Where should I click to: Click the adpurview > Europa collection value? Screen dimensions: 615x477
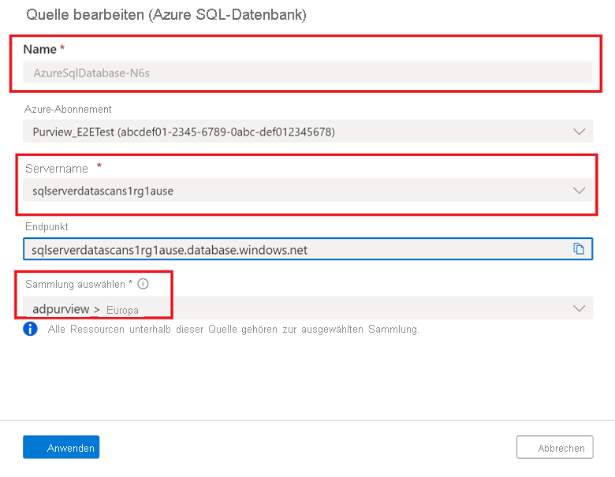pyautogui.click(x=85, y=310)
